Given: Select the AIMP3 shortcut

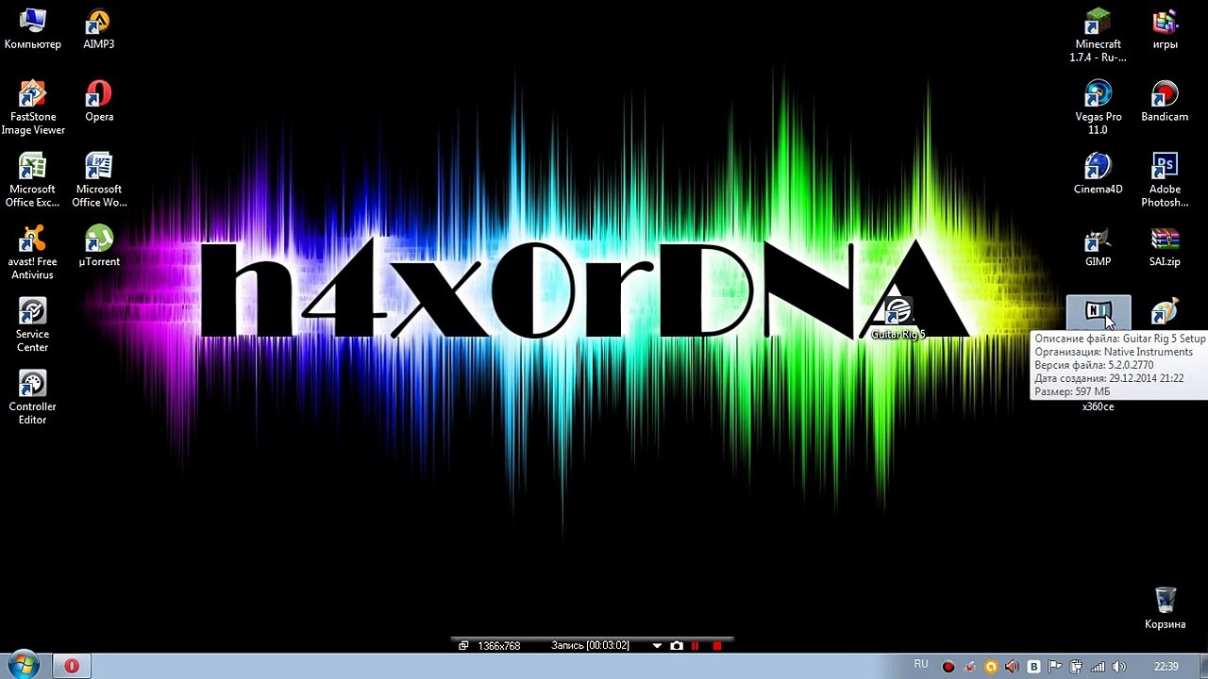Looking at the screenshot, I should 98,29.
